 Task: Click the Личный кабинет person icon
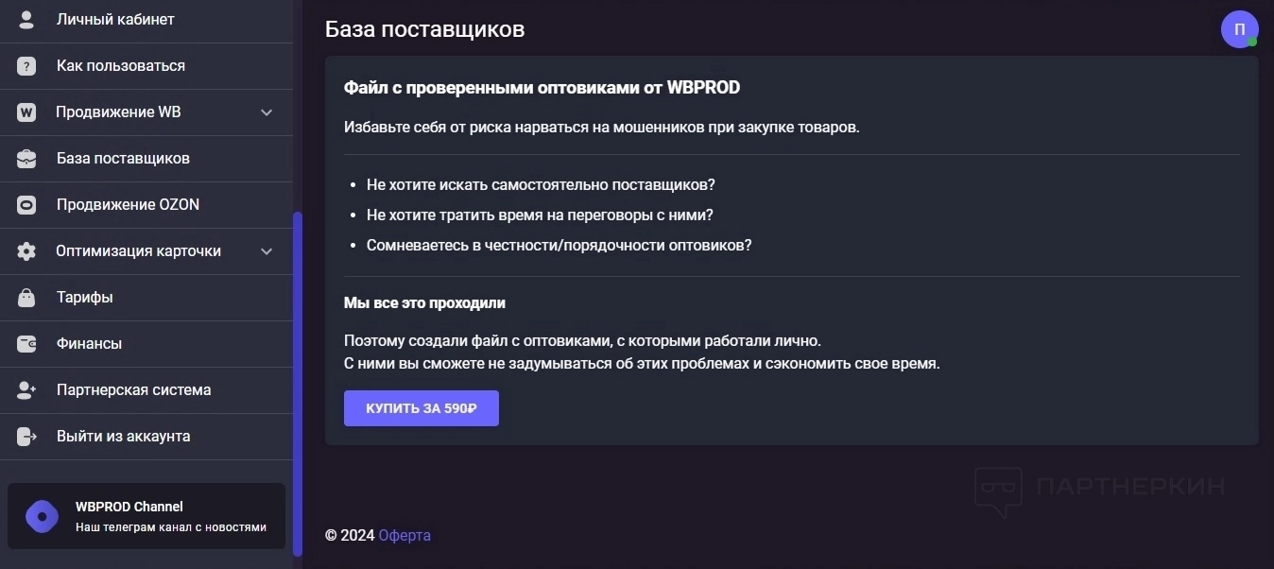(x=26, y=20)
